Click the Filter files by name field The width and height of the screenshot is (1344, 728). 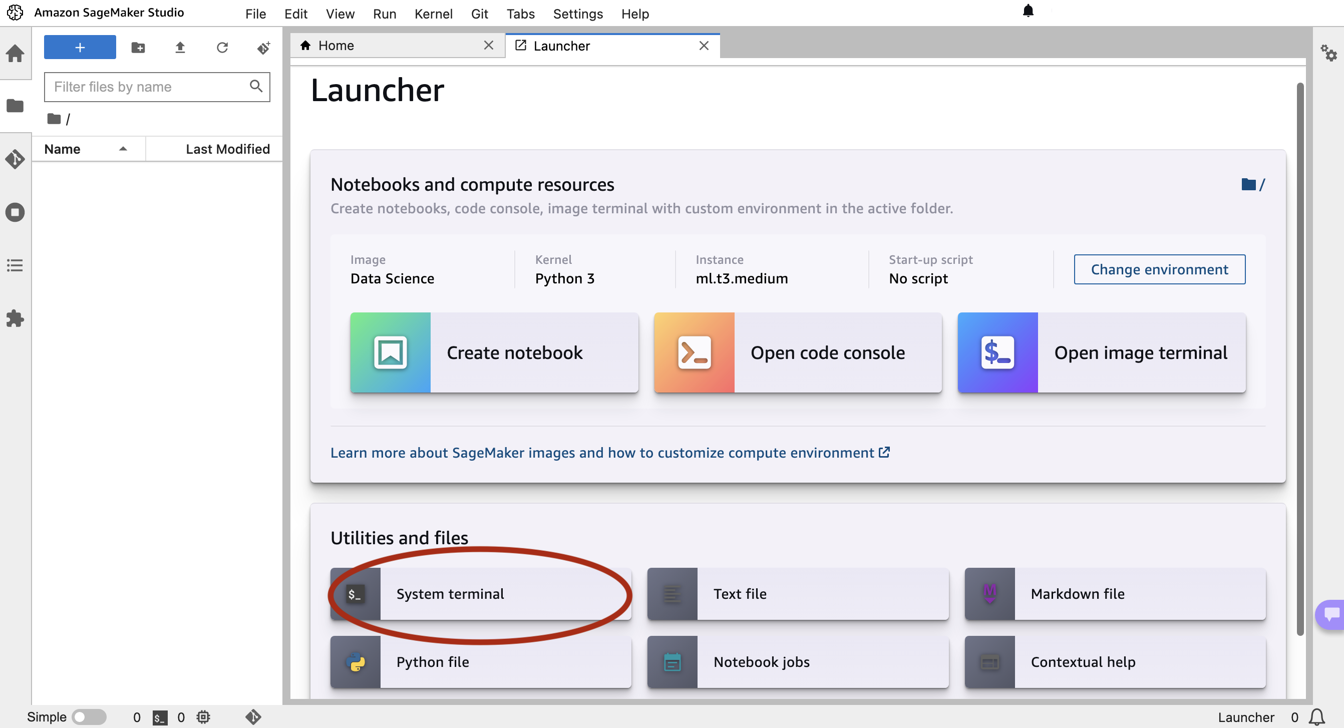tap(149, 87)
